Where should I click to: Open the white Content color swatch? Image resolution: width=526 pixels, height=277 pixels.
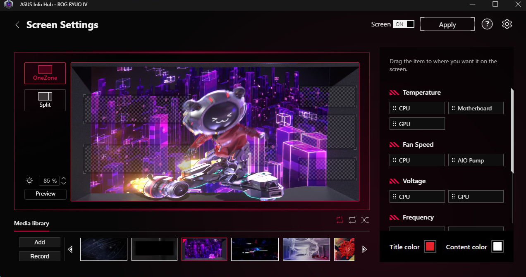[497, 247]
